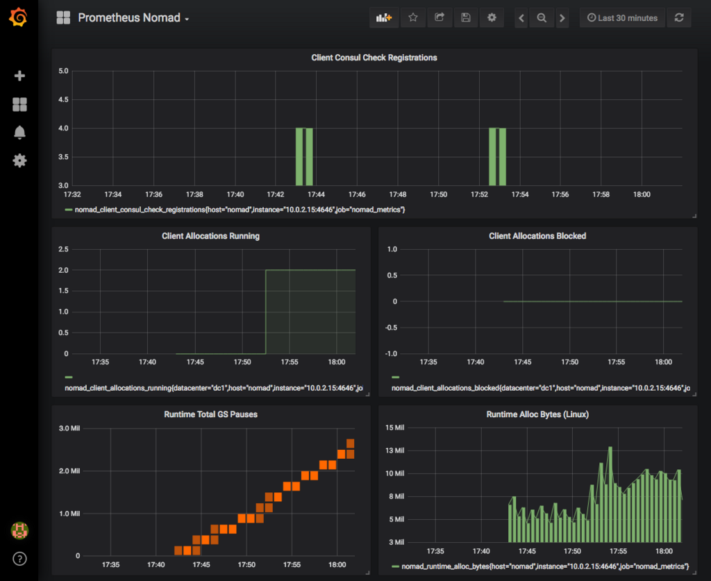711x581 pixels.
Task: Click first green bar near 17:43 in Consul chart
Action: tap(299, 157)
